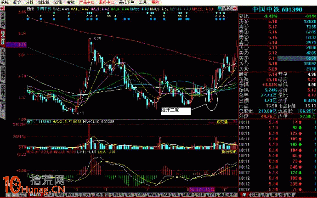
Task: Select the RSI indicator tab
Action: [x=60, y=195]
